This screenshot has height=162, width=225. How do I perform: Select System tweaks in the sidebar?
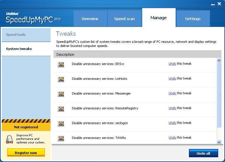[19, 49]
